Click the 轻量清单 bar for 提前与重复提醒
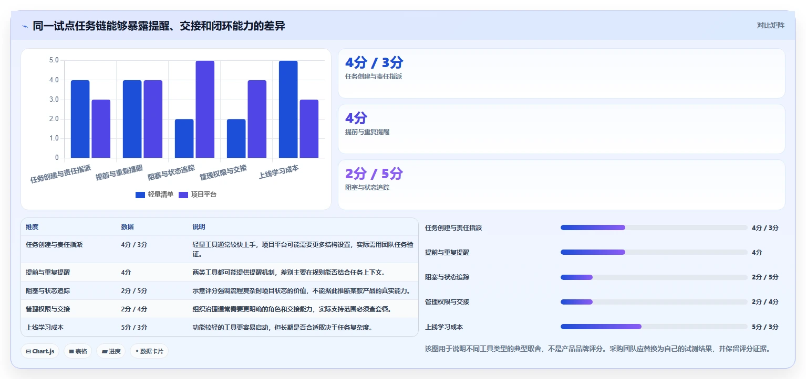806x379 pixels. pos(132,119)
